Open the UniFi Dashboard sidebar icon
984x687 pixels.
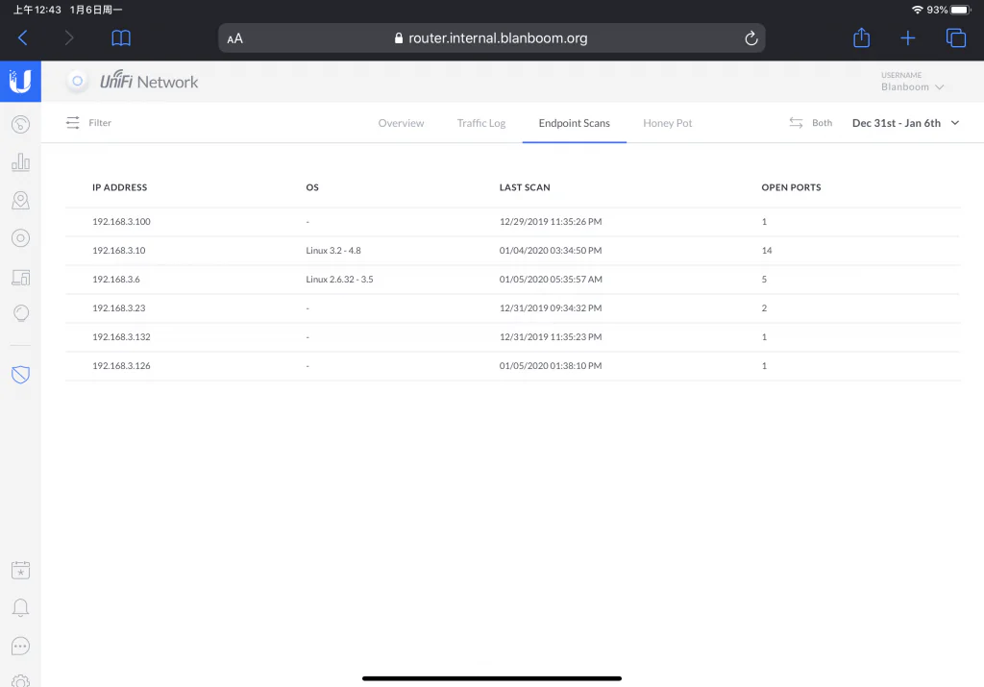tap(21, 124)
